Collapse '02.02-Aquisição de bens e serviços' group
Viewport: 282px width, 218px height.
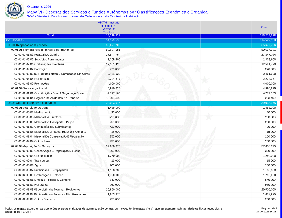pyautogui.click(x=32, y=103)
